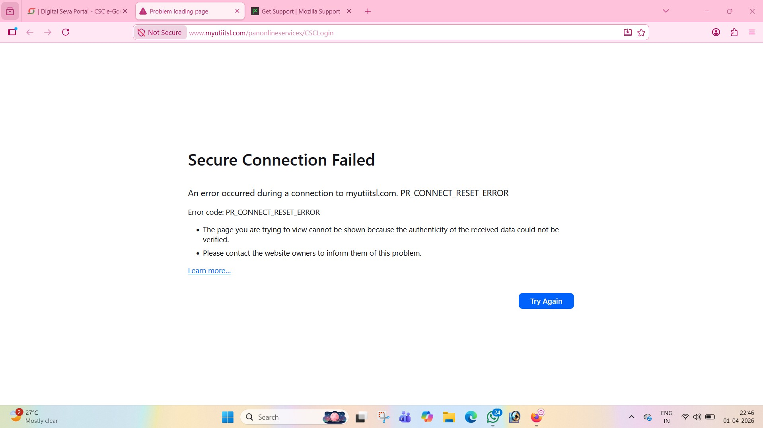Open the Firefox application menu
763x428 pixels.
(751, 33)
